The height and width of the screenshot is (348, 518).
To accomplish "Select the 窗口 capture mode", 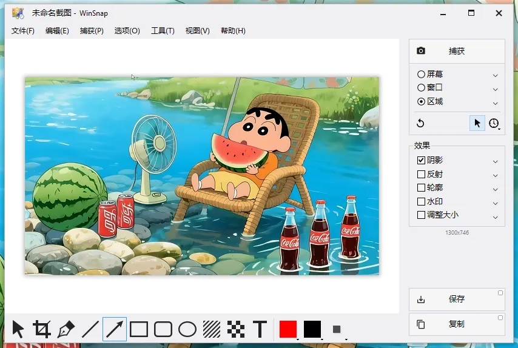I will point(430,87).
